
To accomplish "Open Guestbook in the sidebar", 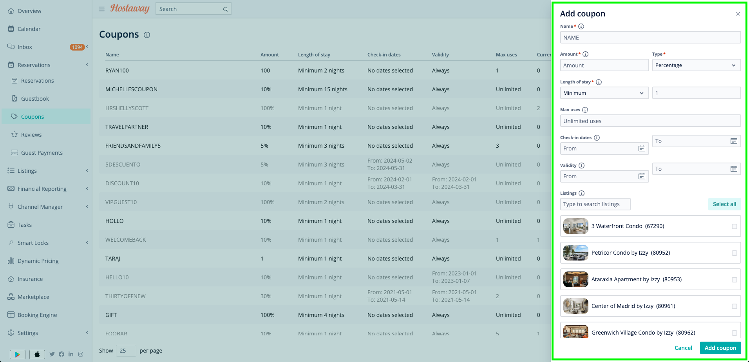I will coord(35,99).
